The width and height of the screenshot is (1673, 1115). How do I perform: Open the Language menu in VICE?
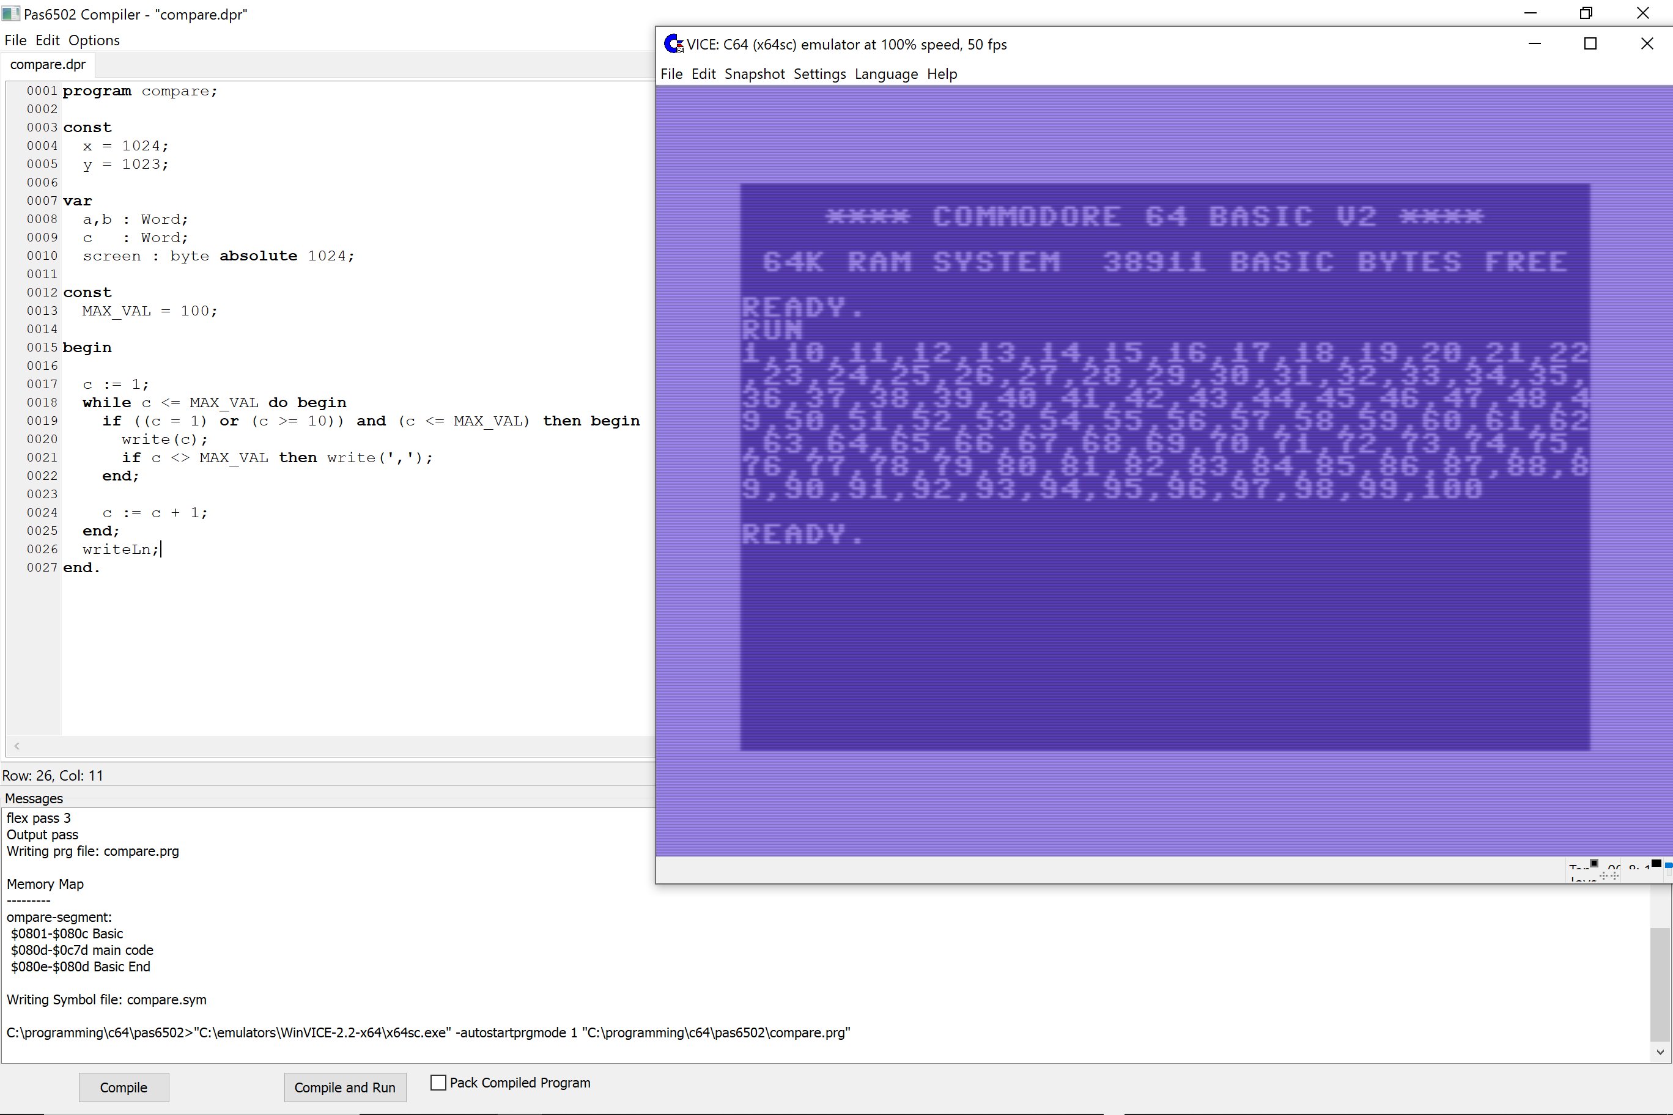pos(885,74)
